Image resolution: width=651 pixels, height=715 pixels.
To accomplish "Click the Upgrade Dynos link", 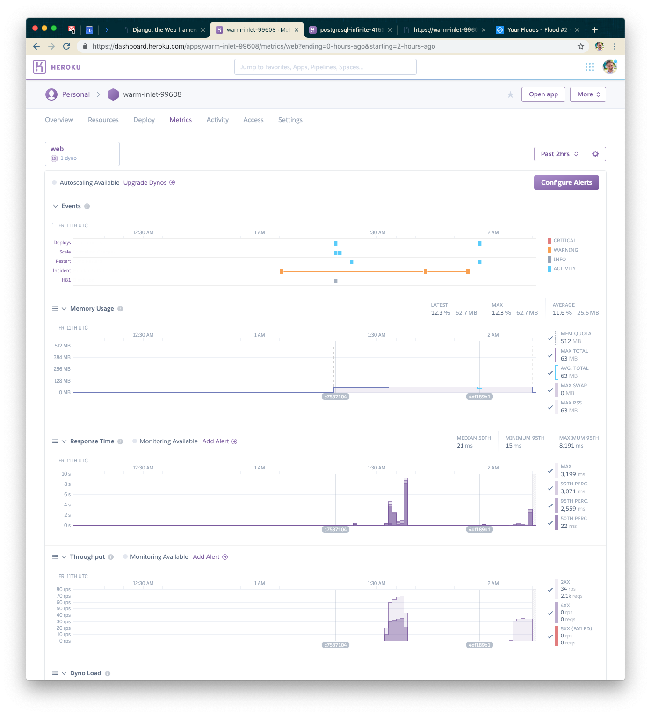I will coord(145,183).
